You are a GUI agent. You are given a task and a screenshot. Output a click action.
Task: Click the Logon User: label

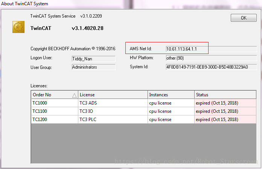point(41,58)
